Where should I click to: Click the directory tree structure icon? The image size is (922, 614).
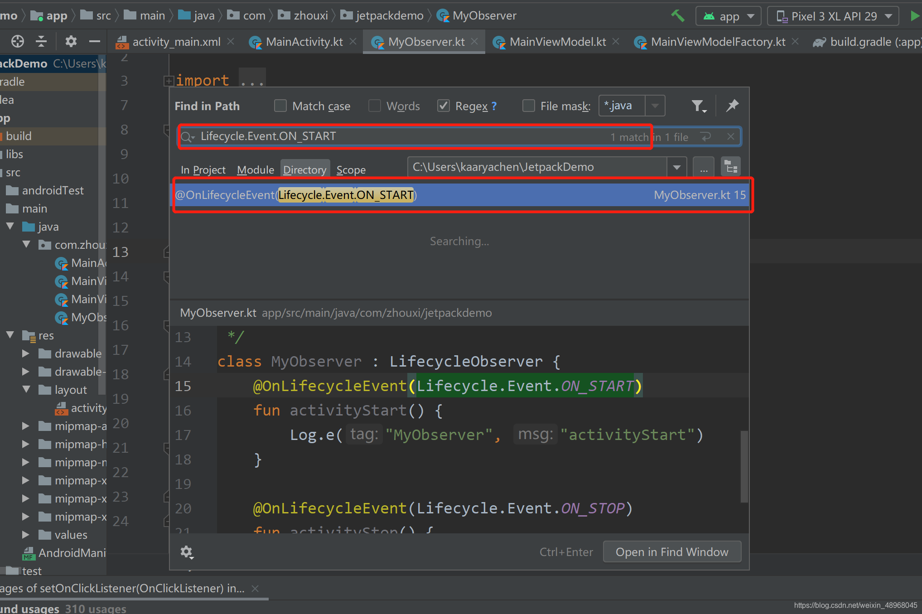730,167
